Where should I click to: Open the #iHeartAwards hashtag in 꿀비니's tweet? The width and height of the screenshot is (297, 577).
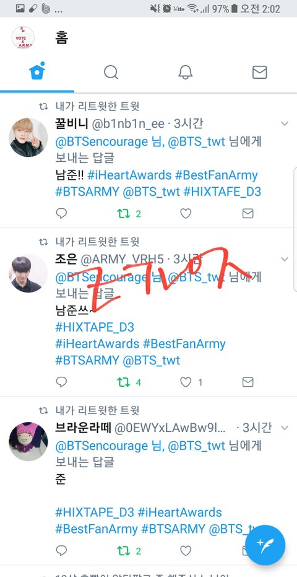pos(129,175)
